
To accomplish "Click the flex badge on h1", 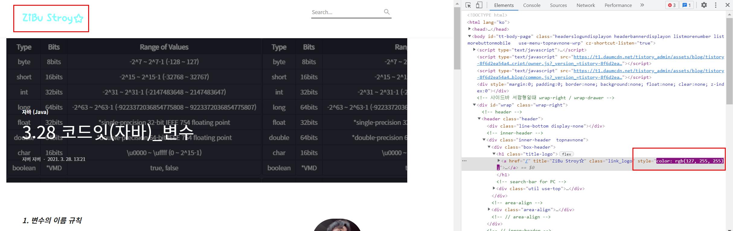I will (566, 154).
